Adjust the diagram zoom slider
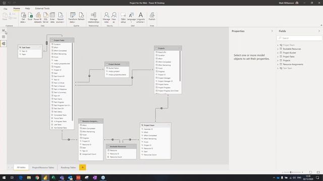 tap(291, 172)
